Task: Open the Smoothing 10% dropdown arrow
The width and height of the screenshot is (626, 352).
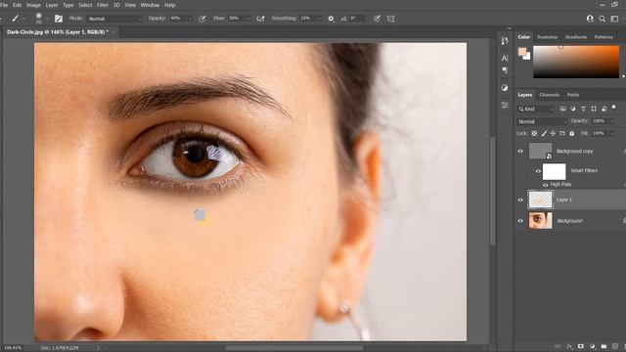Action: click(320, 19)
